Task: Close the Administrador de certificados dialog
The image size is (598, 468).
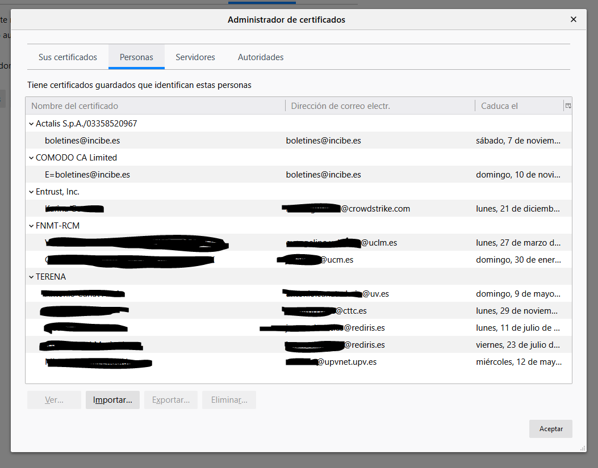Action: click(x=573, y=19)
